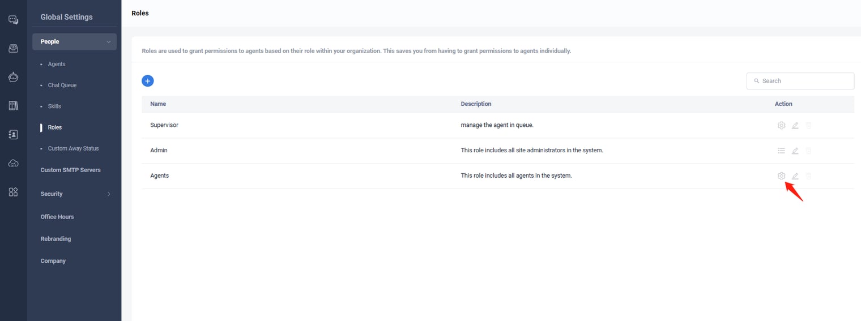Edit the Supervisor role with pencil icon
This screenshot has width=861, height=321.
(x=795, y=126)
